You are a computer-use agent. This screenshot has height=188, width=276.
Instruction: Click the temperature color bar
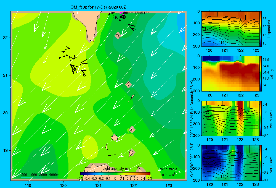[x=261, y=29]
